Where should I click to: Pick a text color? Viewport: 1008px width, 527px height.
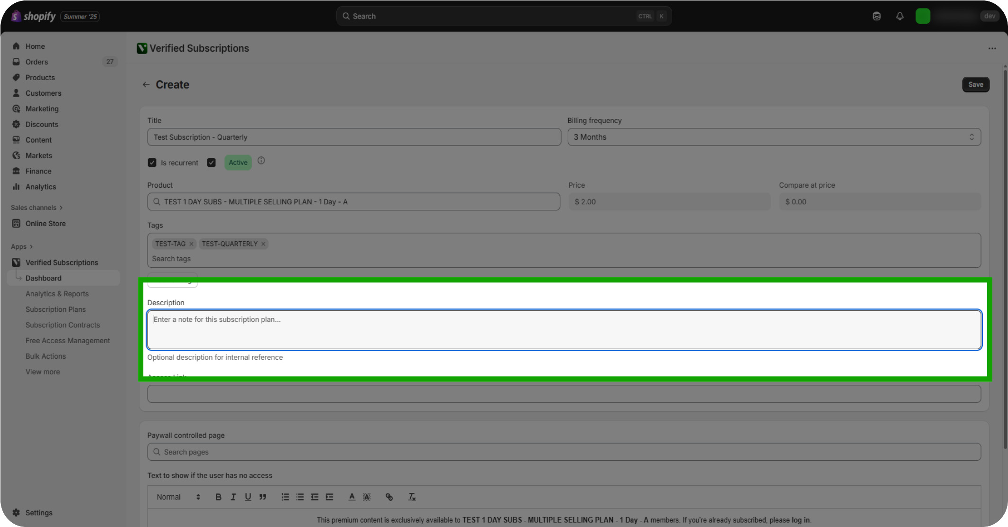point(351,497)
